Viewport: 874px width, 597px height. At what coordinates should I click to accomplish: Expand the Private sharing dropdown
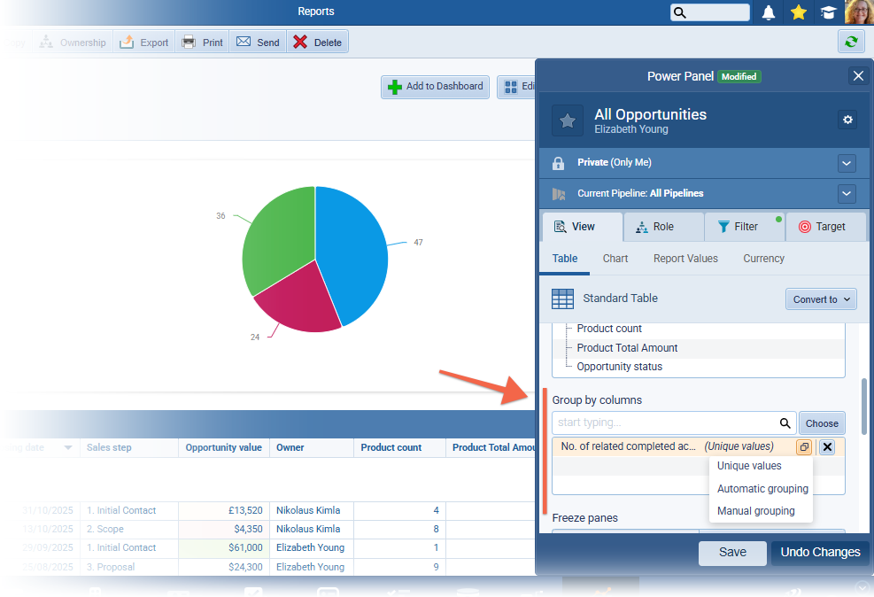[847, 163]
